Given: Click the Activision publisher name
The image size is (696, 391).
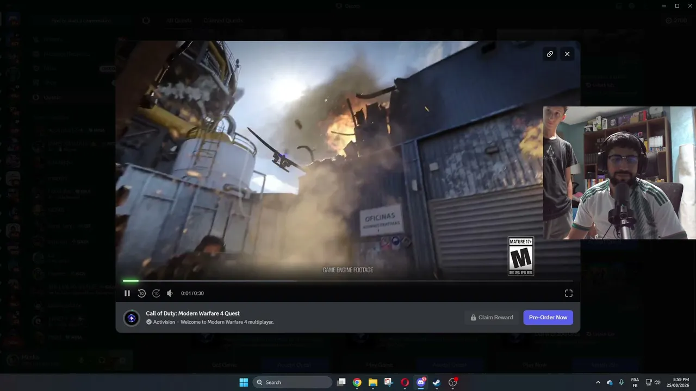Looking at the screenshot, I should [x=164, y=322].
